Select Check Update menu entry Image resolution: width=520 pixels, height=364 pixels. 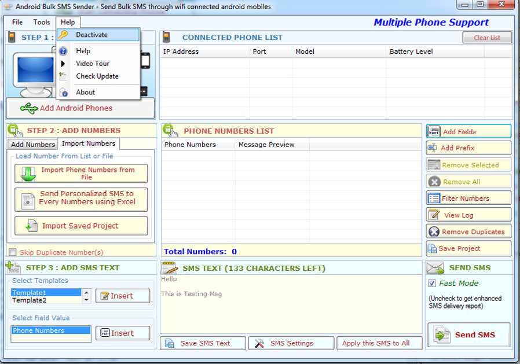[98, 76]
